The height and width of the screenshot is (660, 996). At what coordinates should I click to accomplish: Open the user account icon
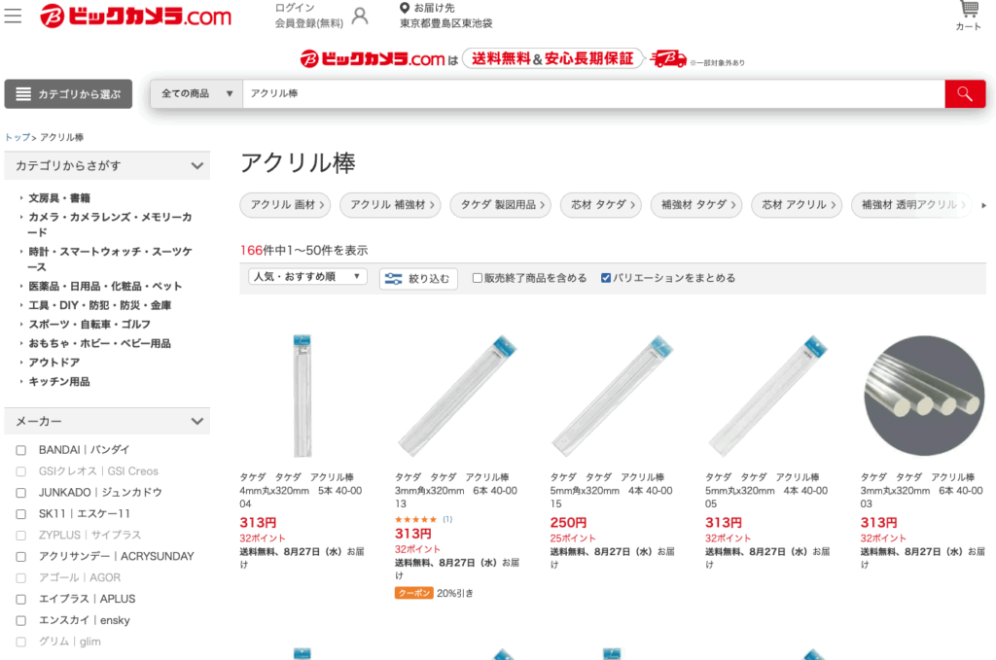(x=360, y=16)
